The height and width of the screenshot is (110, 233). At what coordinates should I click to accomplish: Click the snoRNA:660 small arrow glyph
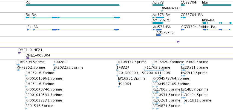(x=162, y=11)
